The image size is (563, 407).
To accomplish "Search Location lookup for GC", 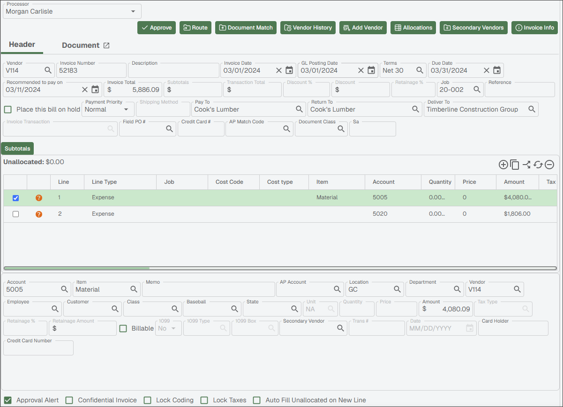I will [397, 289].
